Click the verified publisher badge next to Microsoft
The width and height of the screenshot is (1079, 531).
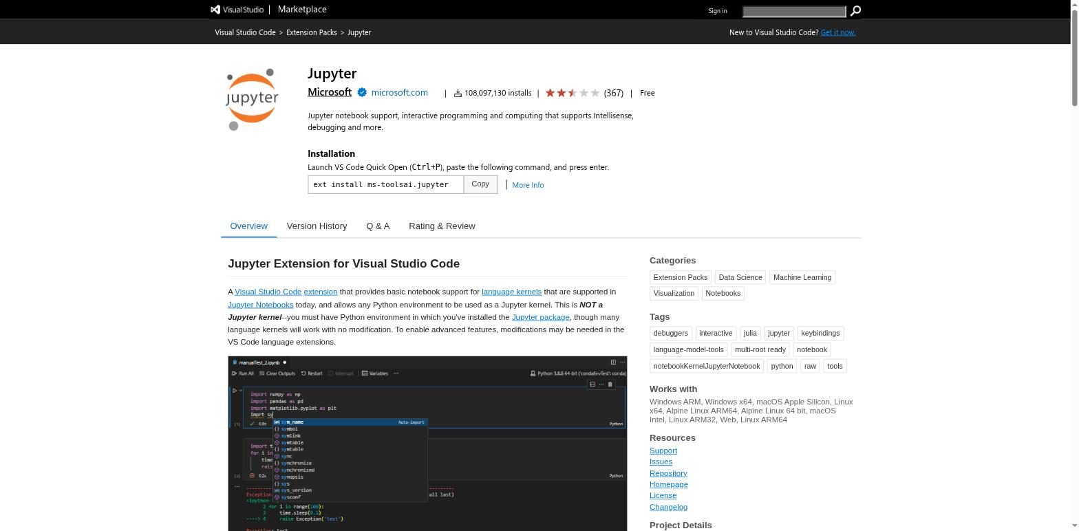click(362, 92)
